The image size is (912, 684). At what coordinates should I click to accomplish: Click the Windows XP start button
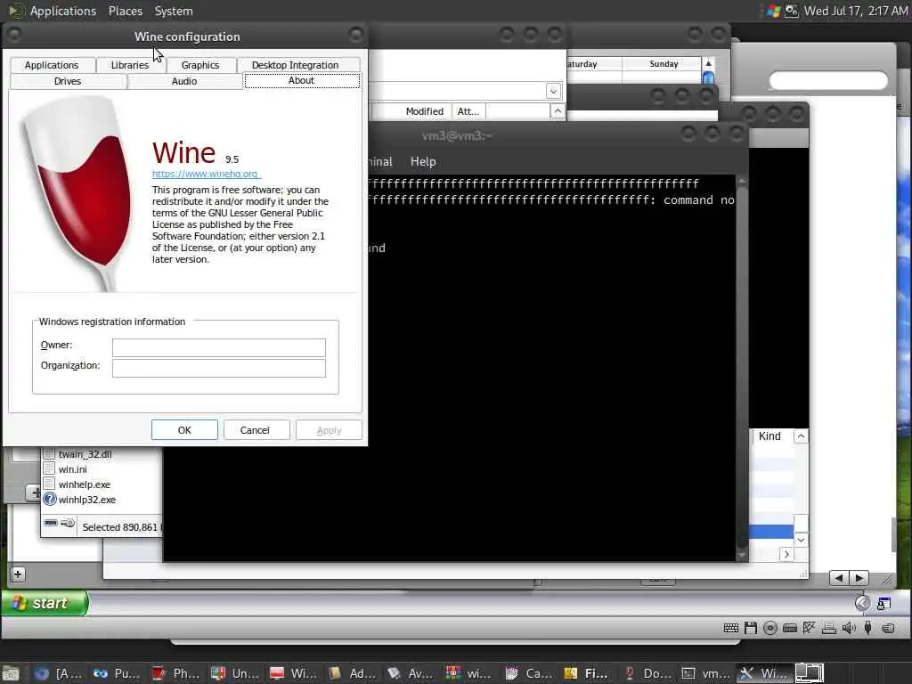(45, 603)
